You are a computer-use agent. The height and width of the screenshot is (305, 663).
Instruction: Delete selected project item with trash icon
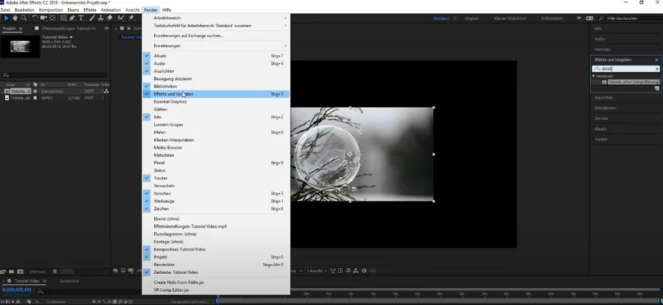pos(55,272)
